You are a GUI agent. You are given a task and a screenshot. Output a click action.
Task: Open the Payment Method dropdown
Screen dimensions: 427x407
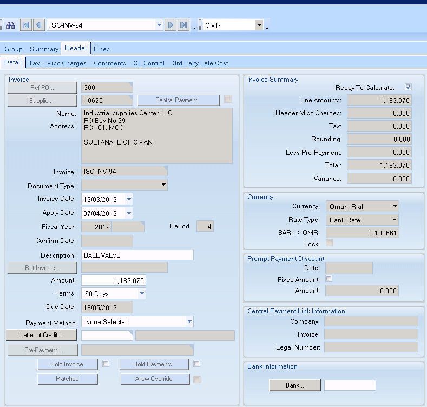point(189,322)
